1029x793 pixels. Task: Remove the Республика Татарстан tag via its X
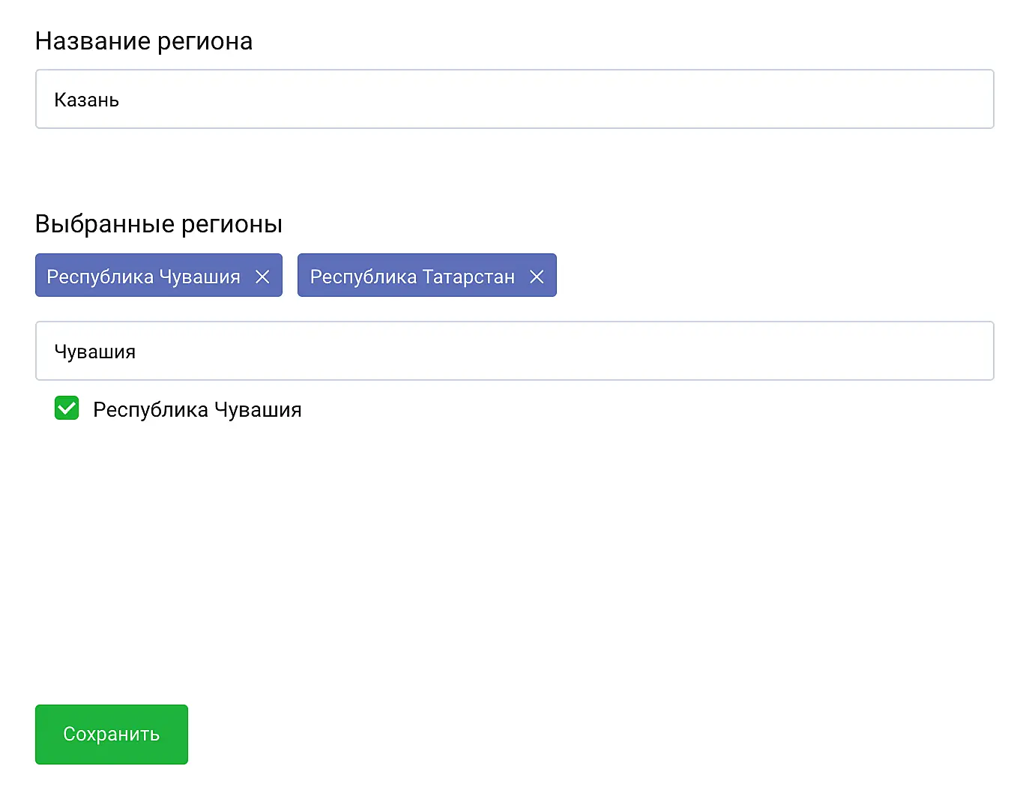pyautogui.click(x=537, y=277)
